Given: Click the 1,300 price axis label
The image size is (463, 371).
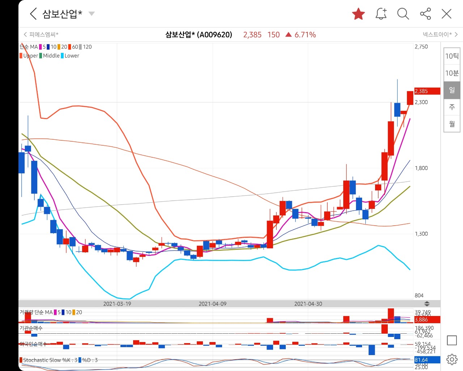Looking at the screenshot, I should click(421, 234).
